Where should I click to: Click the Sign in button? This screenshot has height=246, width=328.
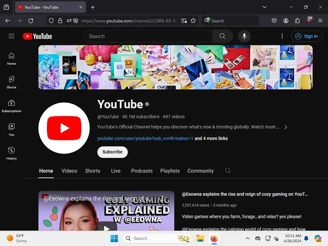point(307,36)
